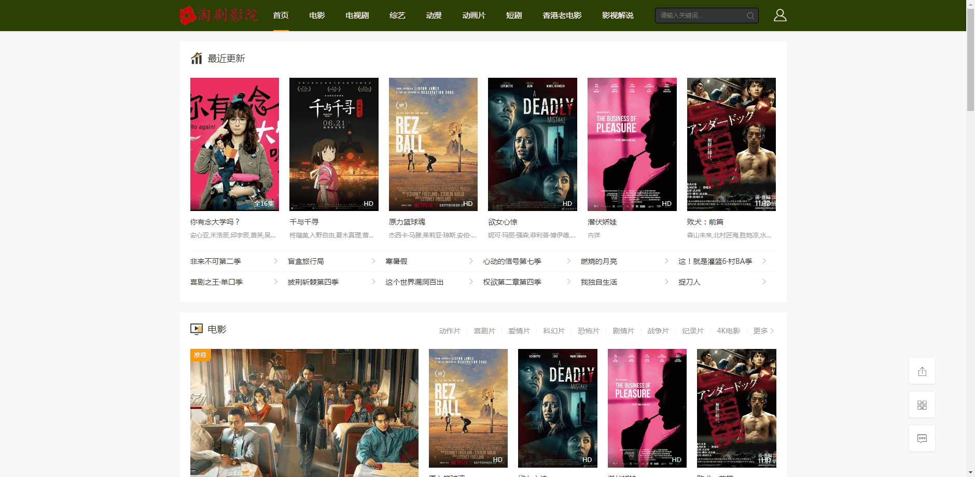
Task: Open the user account icon
Action: (780, 15)
